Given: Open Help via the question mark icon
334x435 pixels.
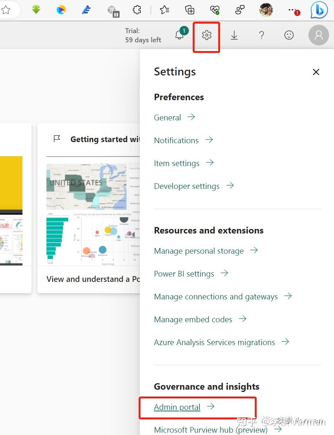Looking at the screenshot, I should 262,35.
